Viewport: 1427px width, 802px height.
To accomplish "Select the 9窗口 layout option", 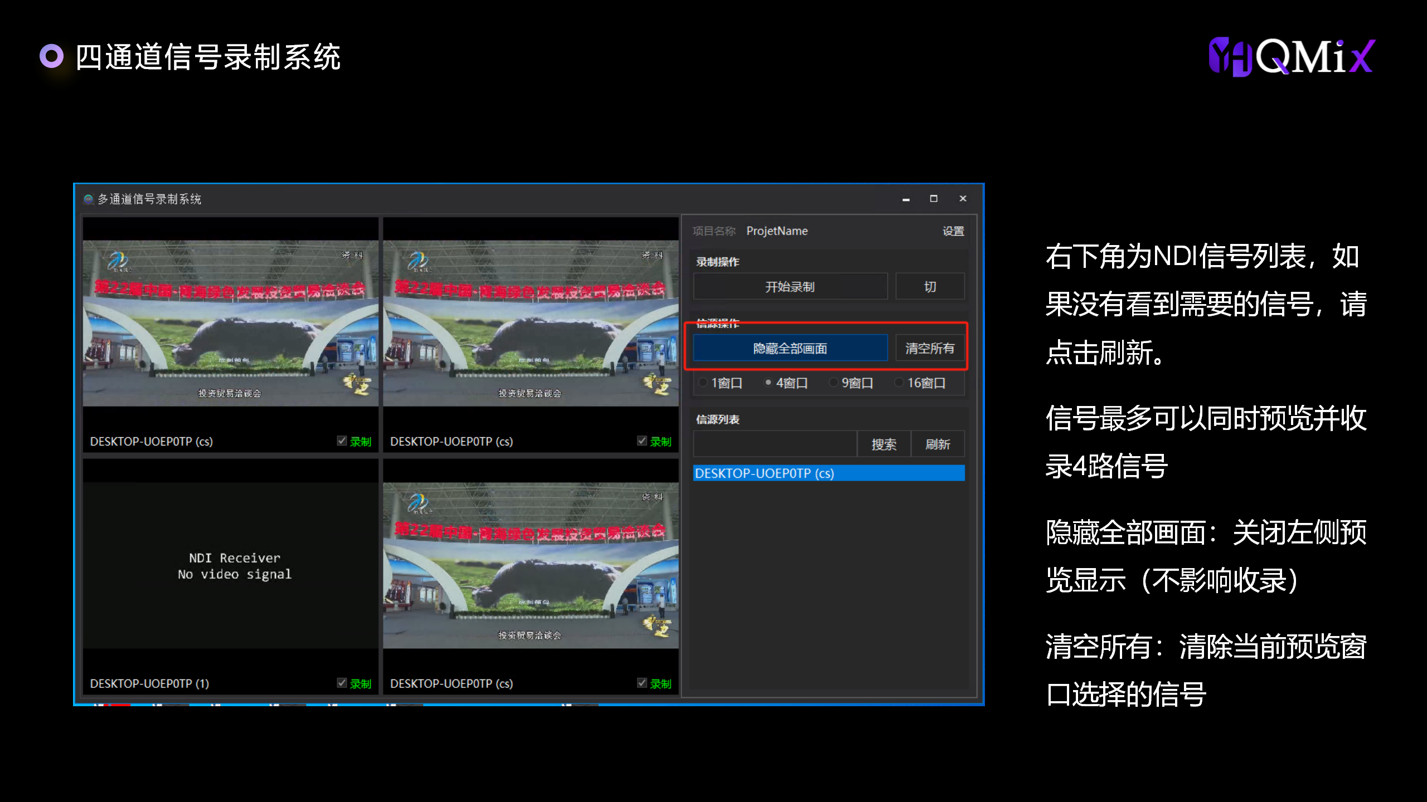I will tap(833, 383).
